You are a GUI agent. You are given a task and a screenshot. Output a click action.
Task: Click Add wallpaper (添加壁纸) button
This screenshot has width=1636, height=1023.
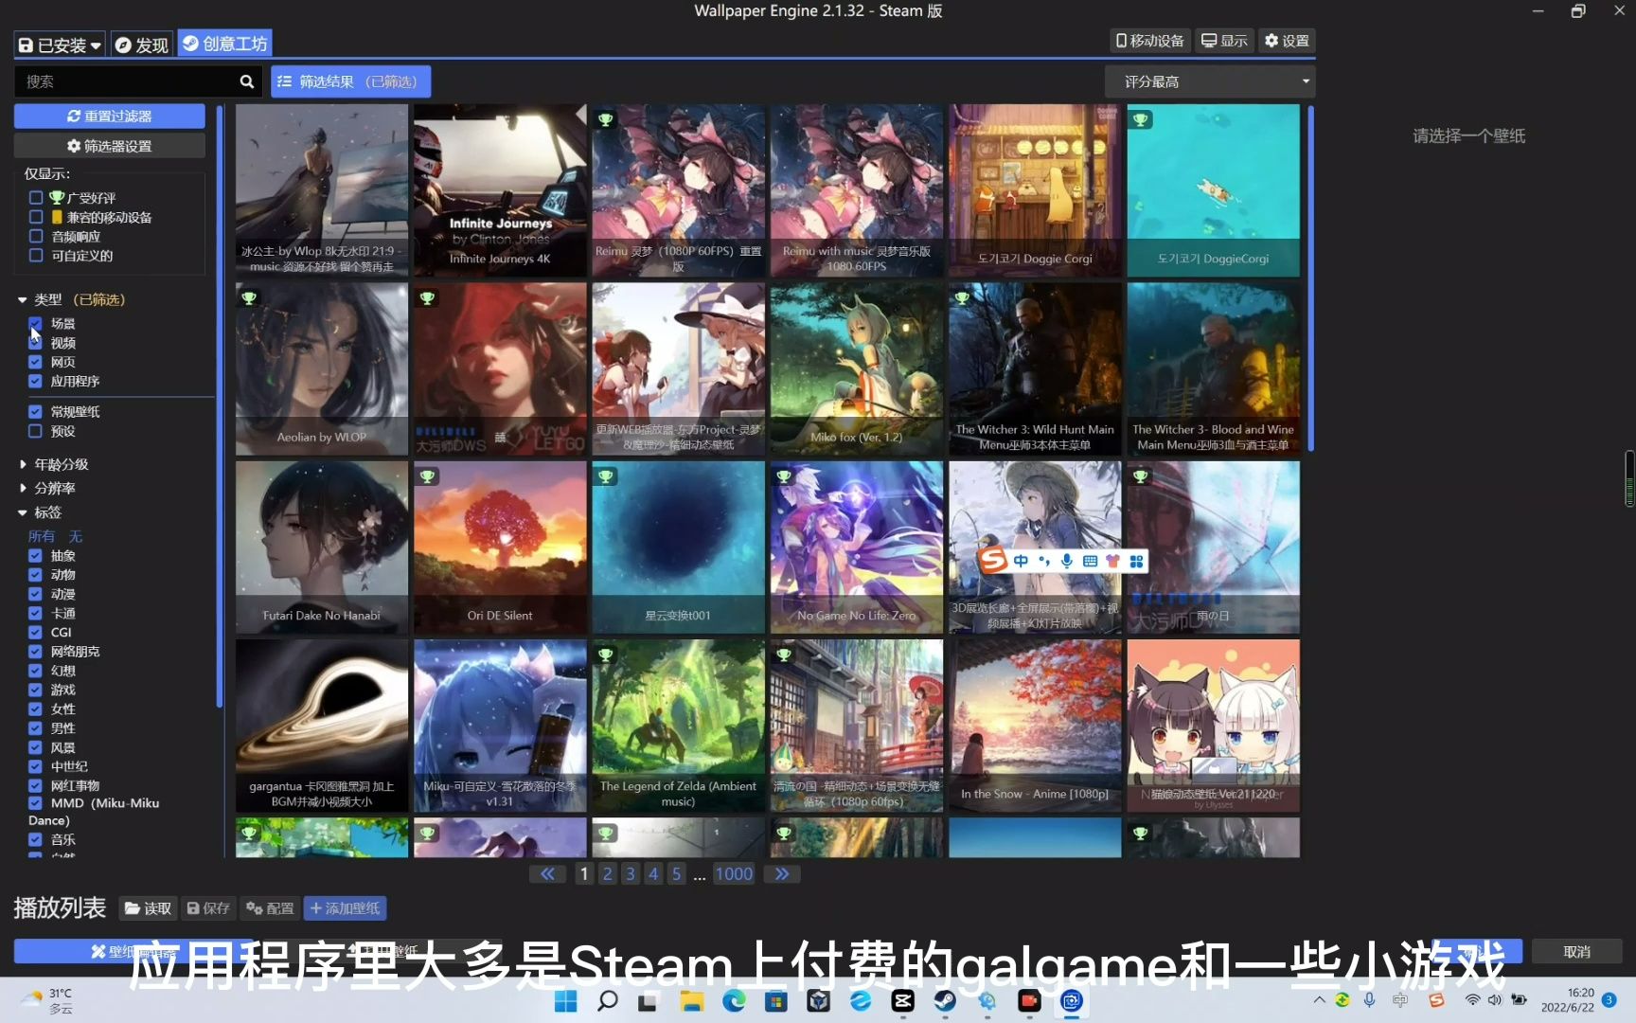click(345, 908)
